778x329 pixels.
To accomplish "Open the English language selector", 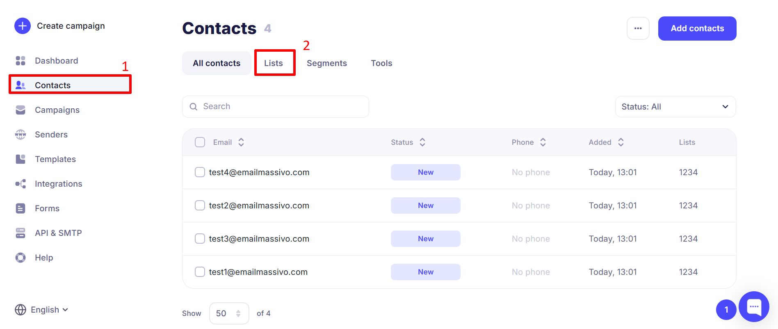I will point(41,310).
